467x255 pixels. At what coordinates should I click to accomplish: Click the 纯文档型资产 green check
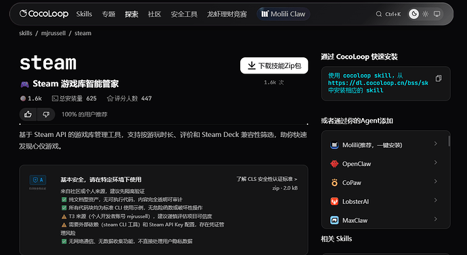64,200
